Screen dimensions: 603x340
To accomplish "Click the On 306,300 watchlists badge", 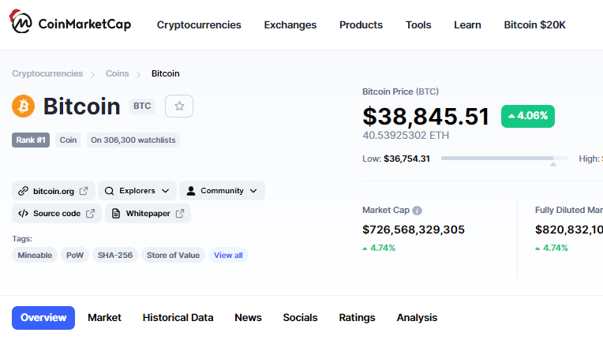I will (x=133, y=140).
